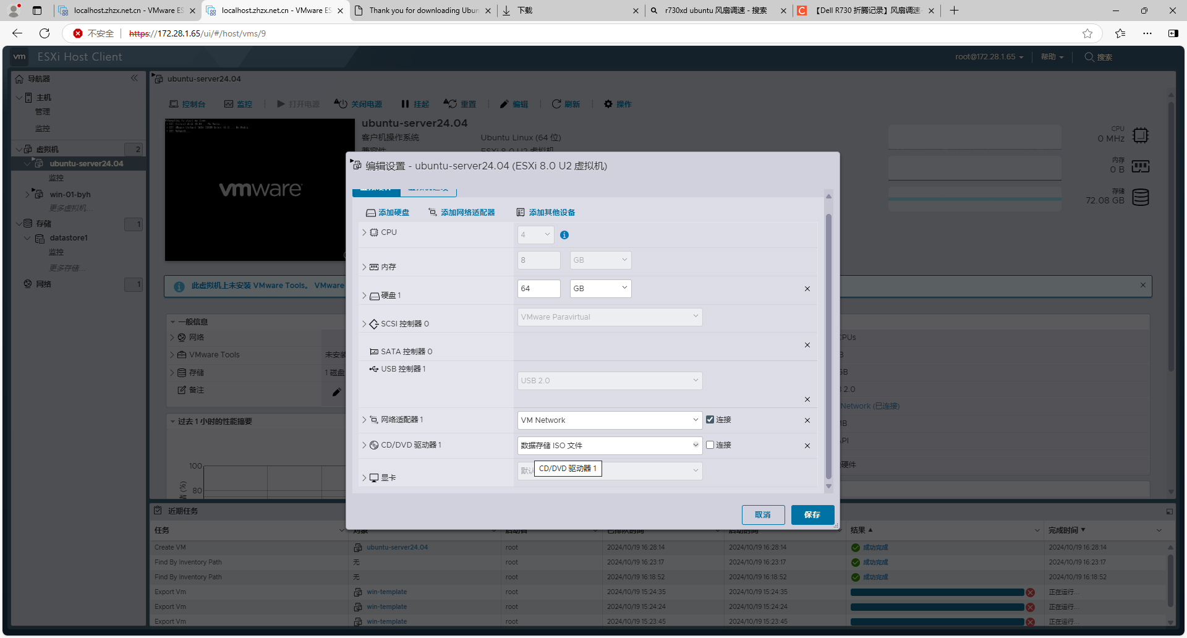
Task: Dismiss the VMware Tools warning banner
Action: coord(1142,285)
